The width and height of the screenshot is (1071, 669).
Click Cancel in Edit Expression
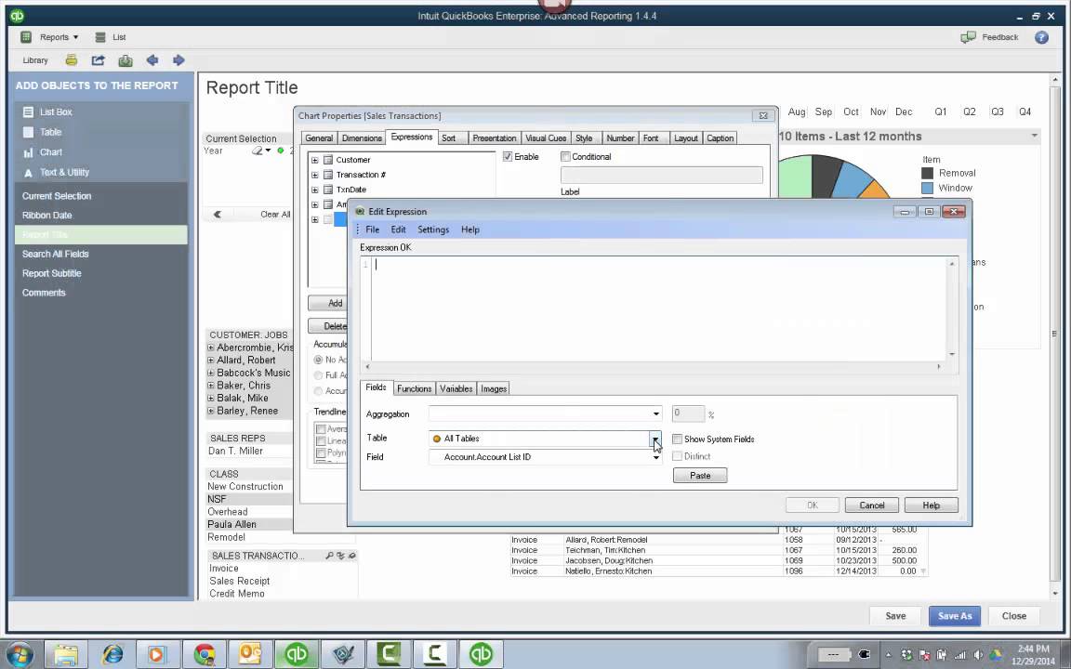(x=871, y=505)
